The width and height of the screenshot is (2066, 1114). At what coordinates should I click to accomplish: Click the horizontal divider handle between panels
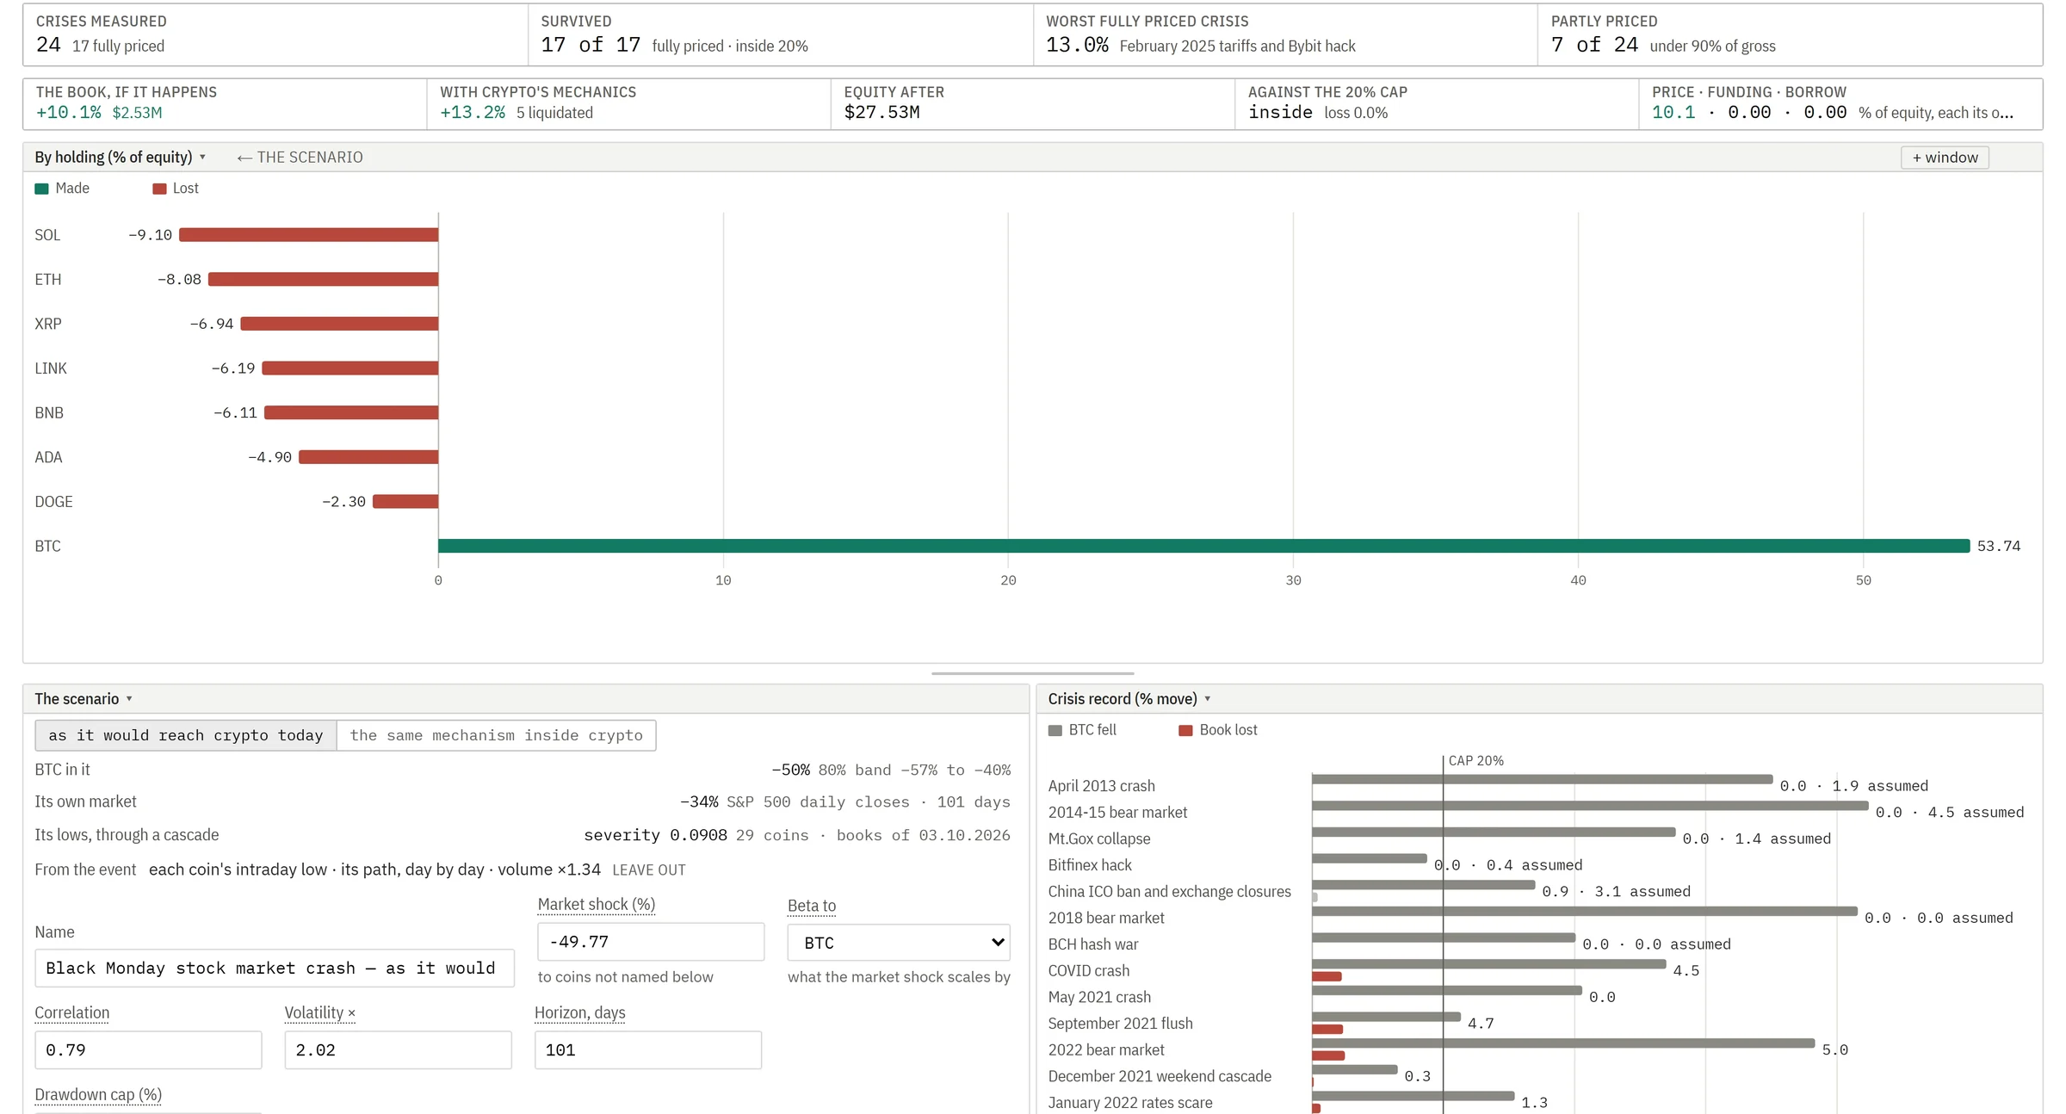(1032, 673)
